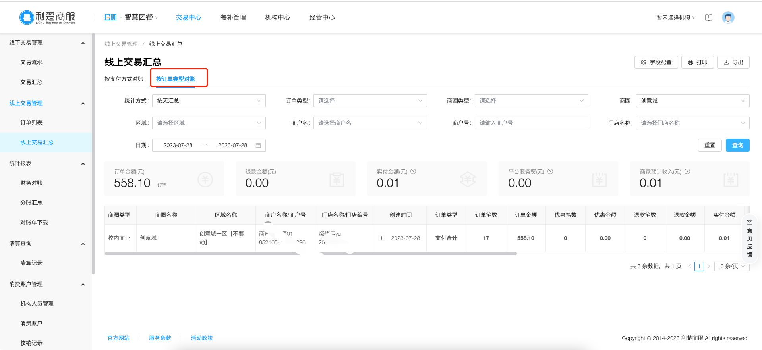Click the info icon beside 实付金额(元)
The height and width of the screenshot is (350, 762).
point(413,171)
